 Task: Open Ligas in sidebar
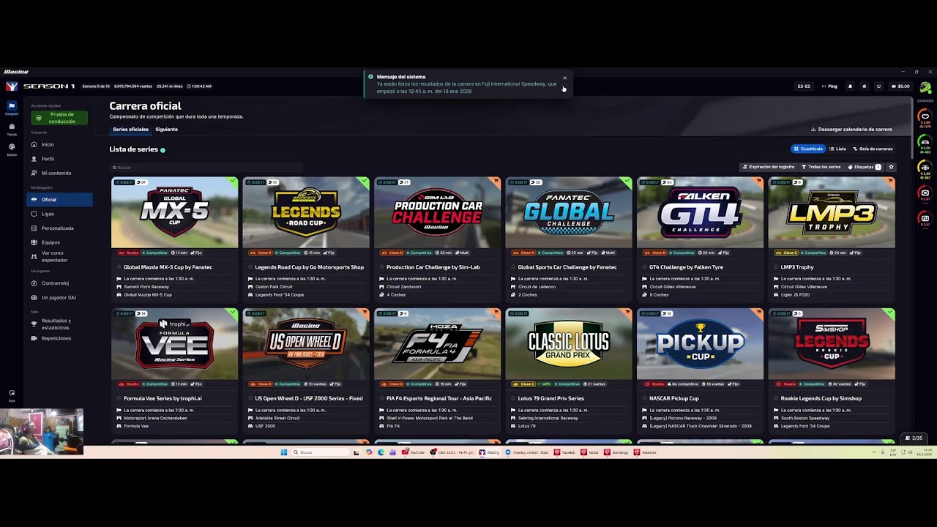59,214
